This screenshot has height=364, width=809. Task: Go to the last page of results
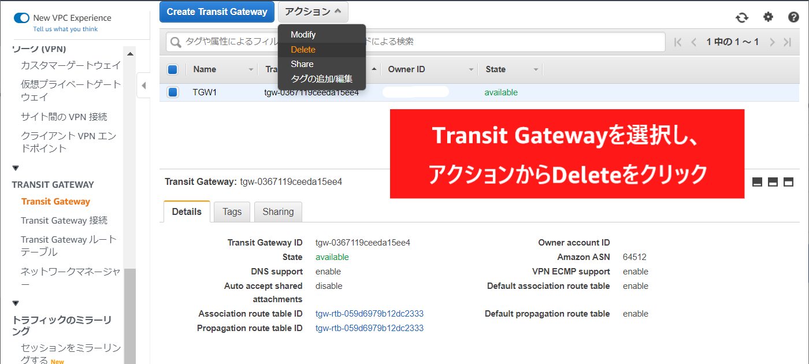tap(787, 42)
